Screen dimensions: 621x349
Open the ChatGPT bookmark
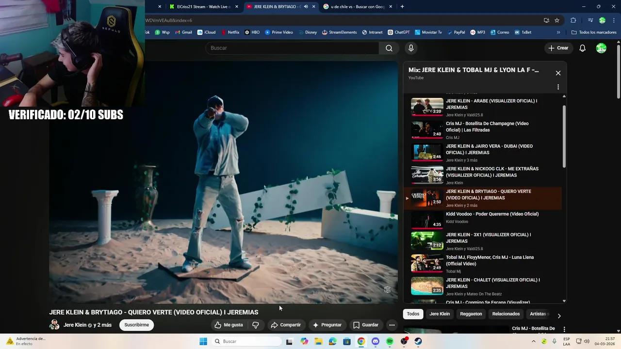[398, 32]
